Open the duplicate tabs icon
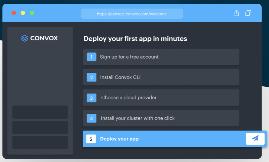Viewport: 269px width, 162px height. click(x=248, y=13)
